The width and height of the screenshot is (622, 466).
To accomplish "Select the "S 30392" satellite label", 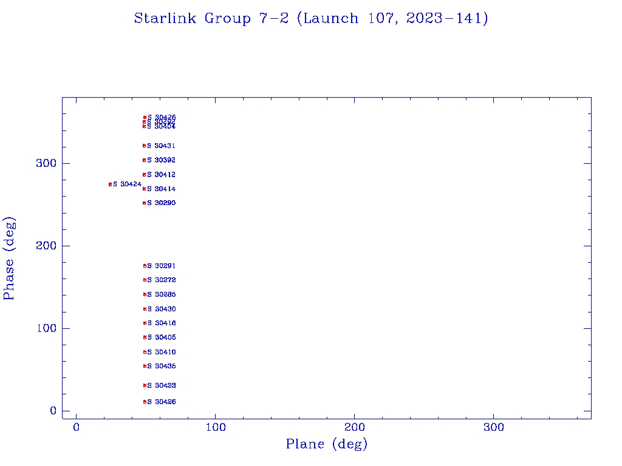I will 161,160.
